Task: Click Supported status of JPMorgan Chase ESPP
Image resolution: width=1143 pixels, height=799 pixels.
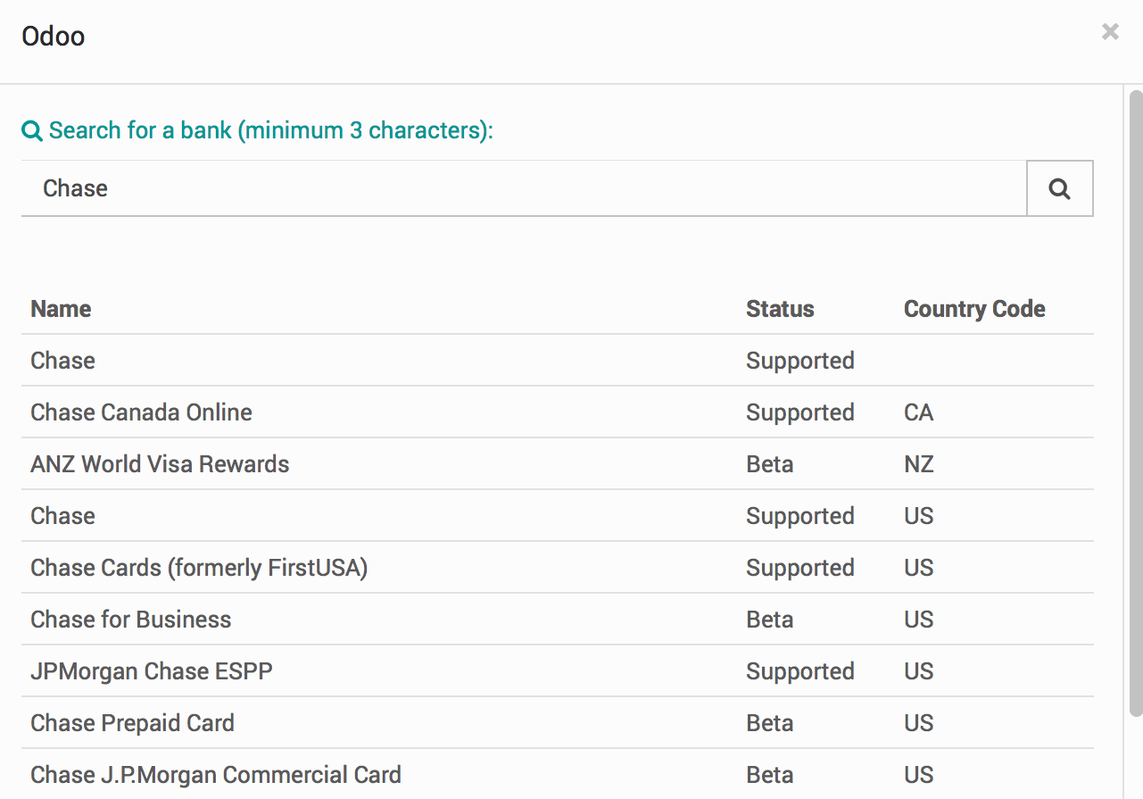Action: (x=800, y=671)
